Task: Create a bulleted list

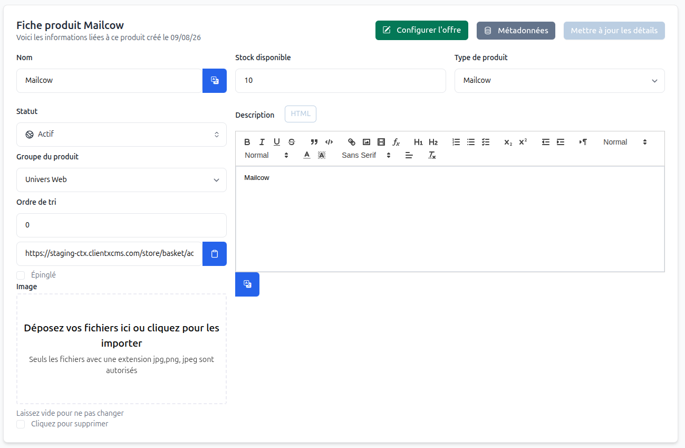Action: coord(471,142)
